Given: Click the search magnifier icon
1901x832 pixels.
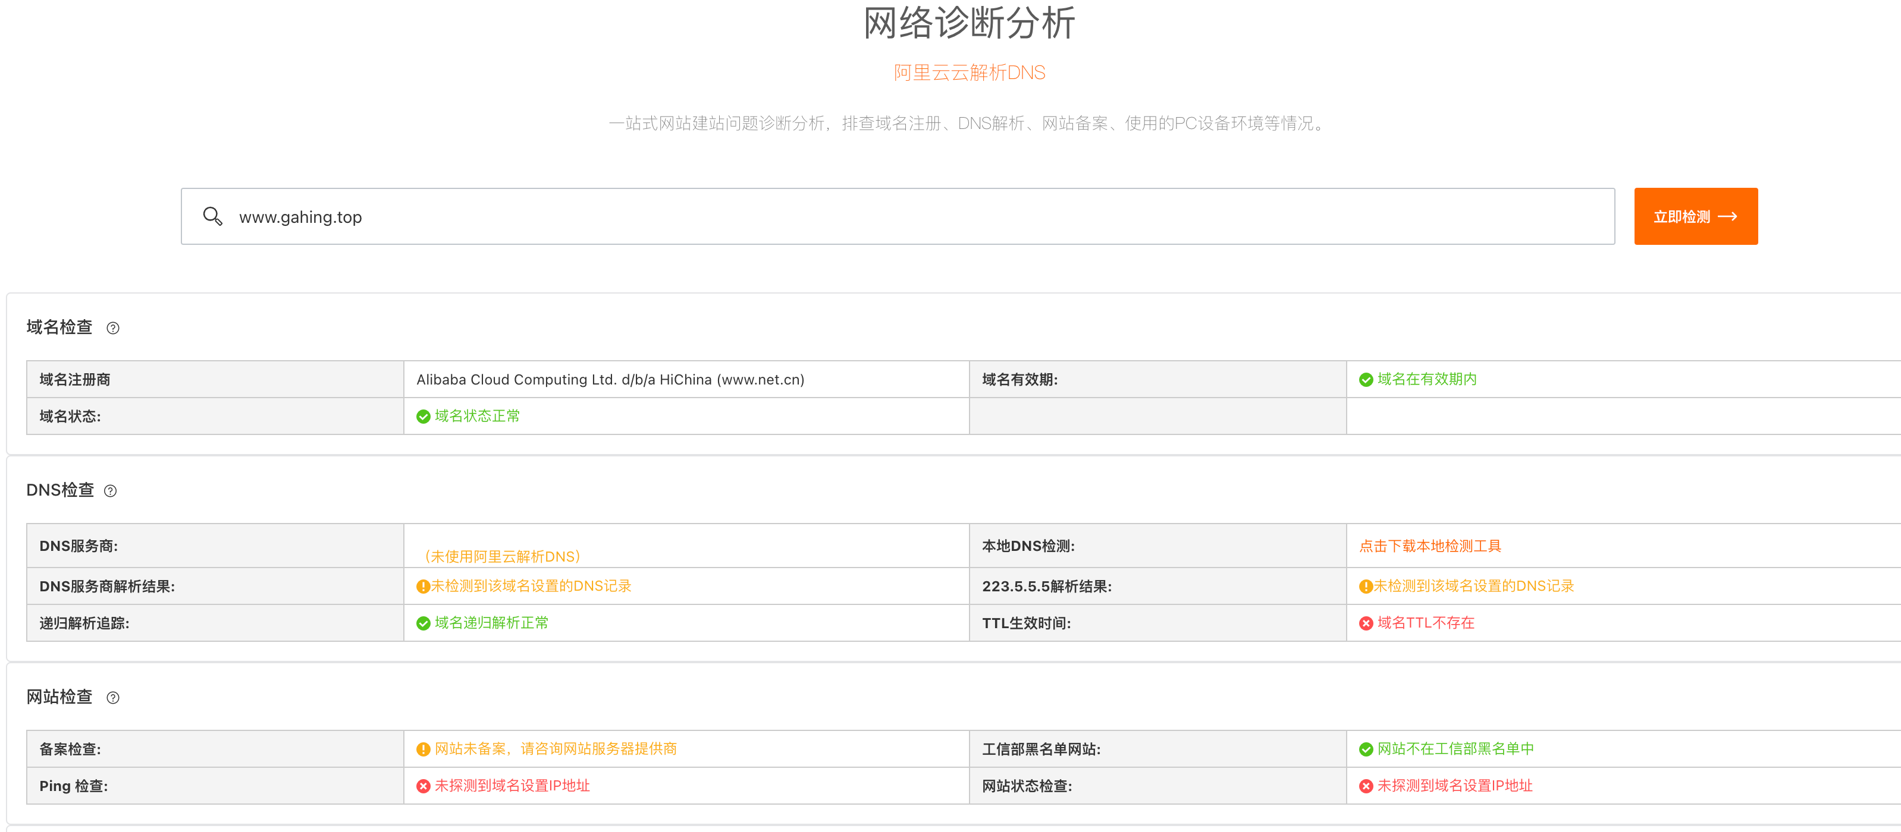Looking at the screenshot, I should coord(212,216).
